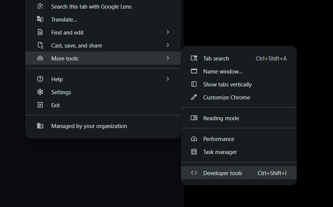
Task: Click the Show tabs vertically icon
Action: coord(194,84)
